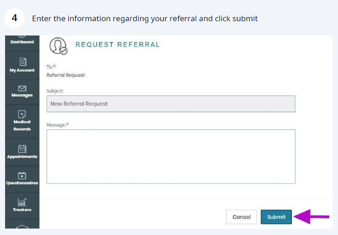Open the Questionnaires sidebar label
Image resolution: width=338 pixels, height=235 pixels.
(x=22, y=183)
